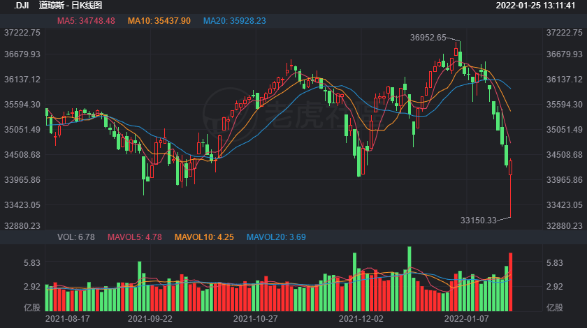Click the 2021-12-02 date axis label

[x=361, y=319]
